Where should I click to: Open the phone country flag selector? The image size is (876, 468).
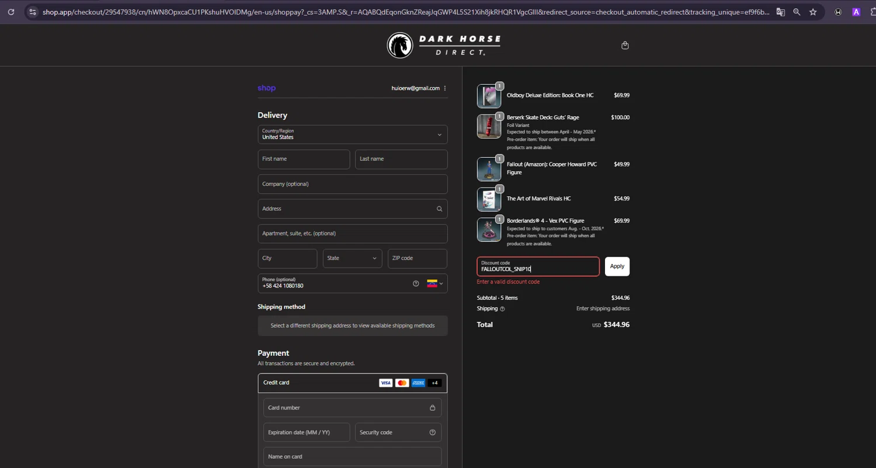coord(435,283)
